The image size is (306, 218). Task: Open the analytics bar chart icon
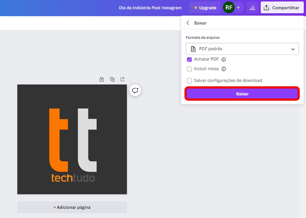252,7
